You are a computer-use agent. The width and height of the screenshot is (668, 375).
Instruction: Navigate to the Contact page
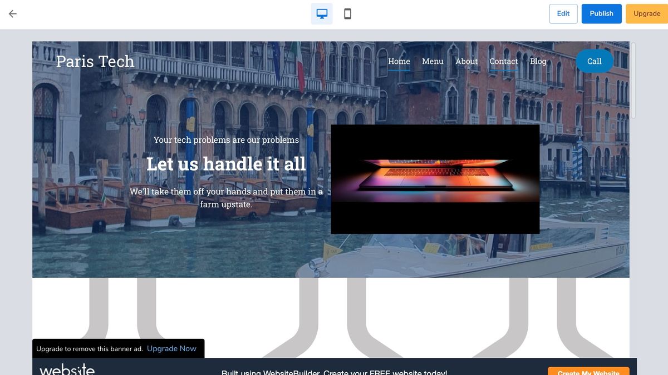[x=503, y=61]
